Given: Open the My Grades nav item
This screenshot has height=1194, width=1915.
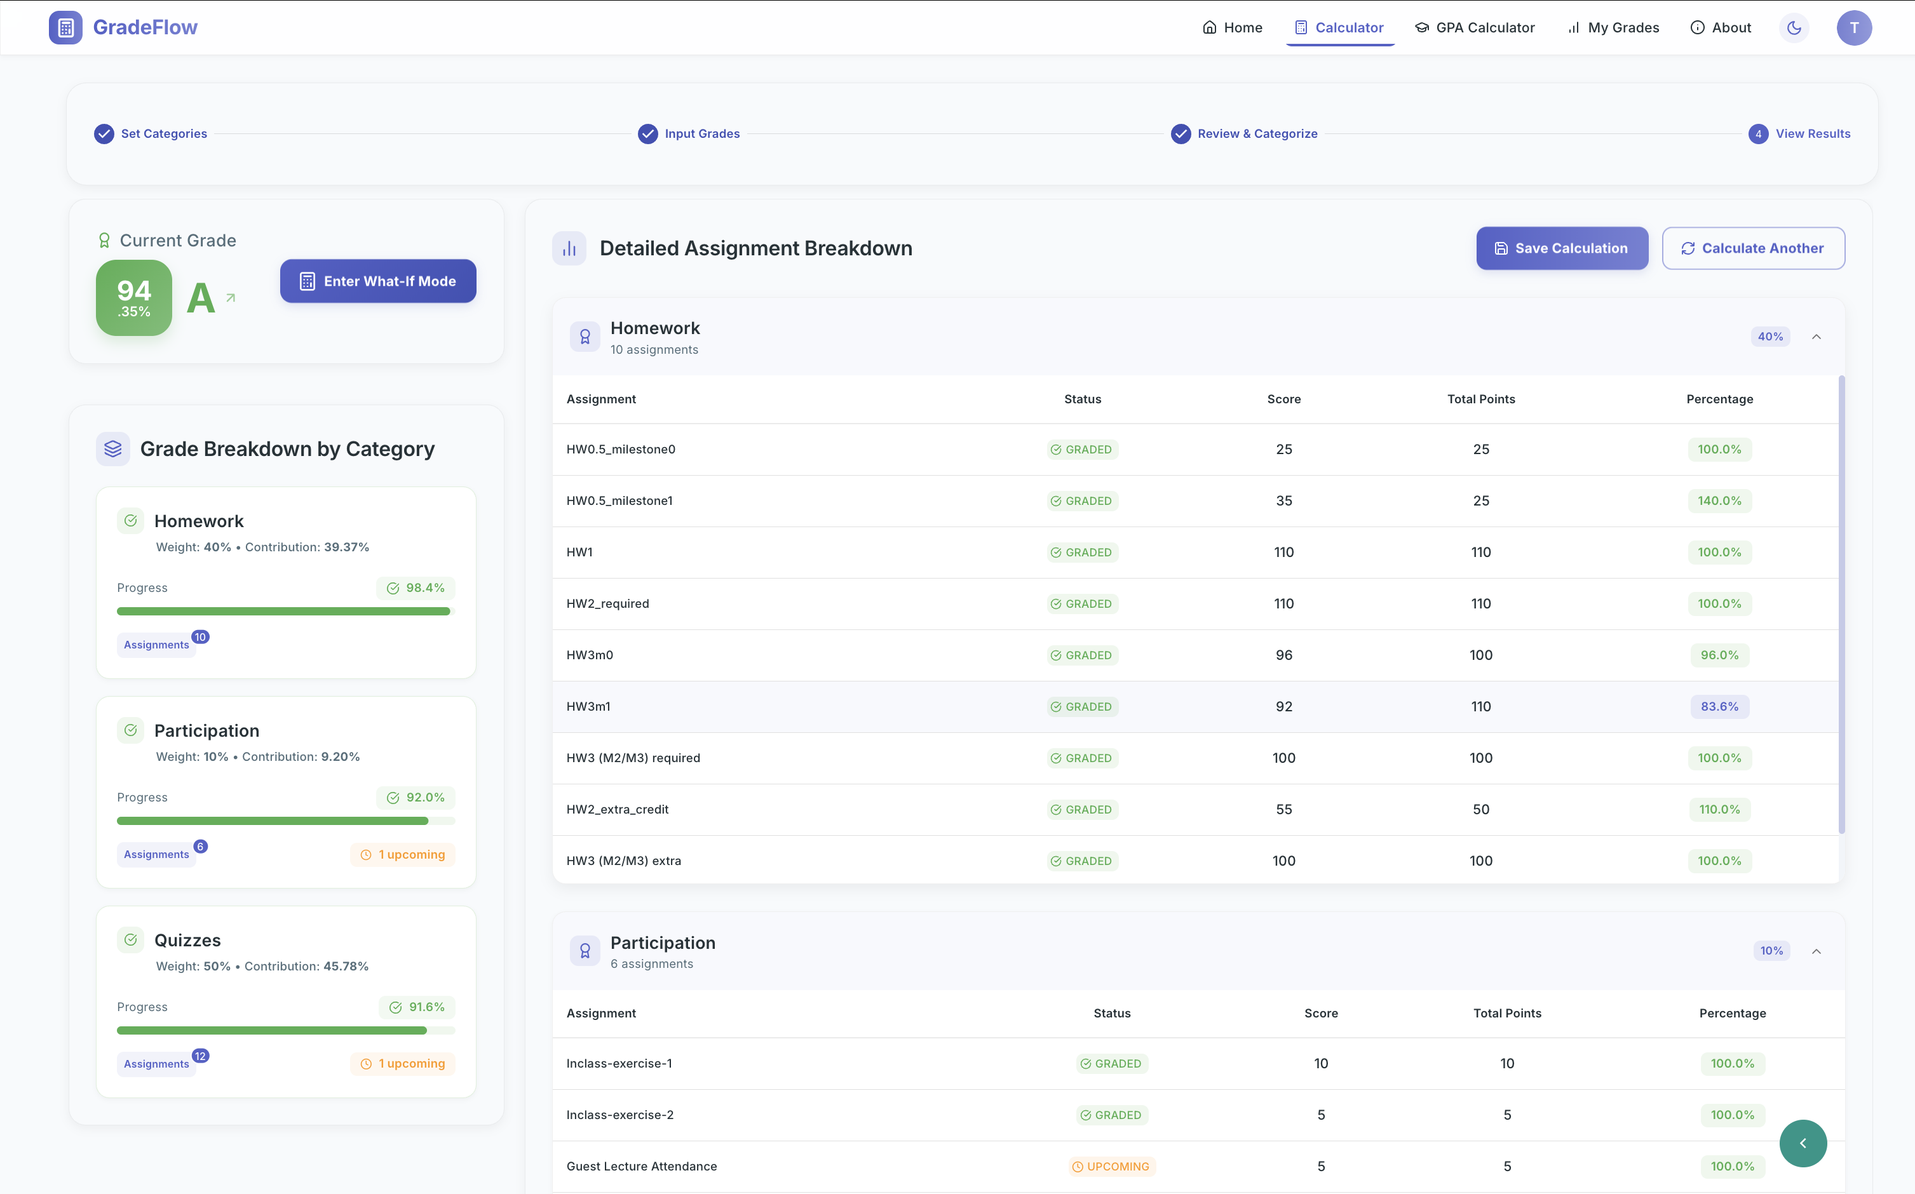Looking at the screenshot, I should coord(1613,28).
